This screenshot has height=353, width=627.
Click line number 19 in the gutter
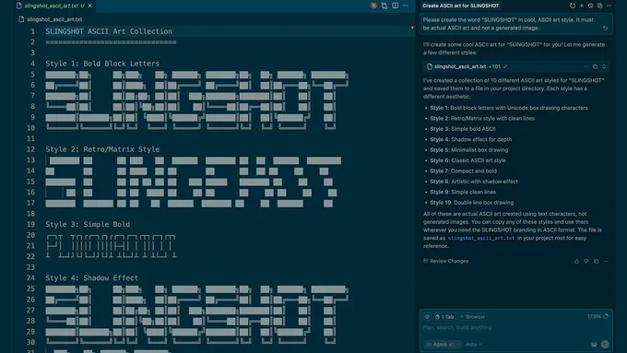point(30,224)
